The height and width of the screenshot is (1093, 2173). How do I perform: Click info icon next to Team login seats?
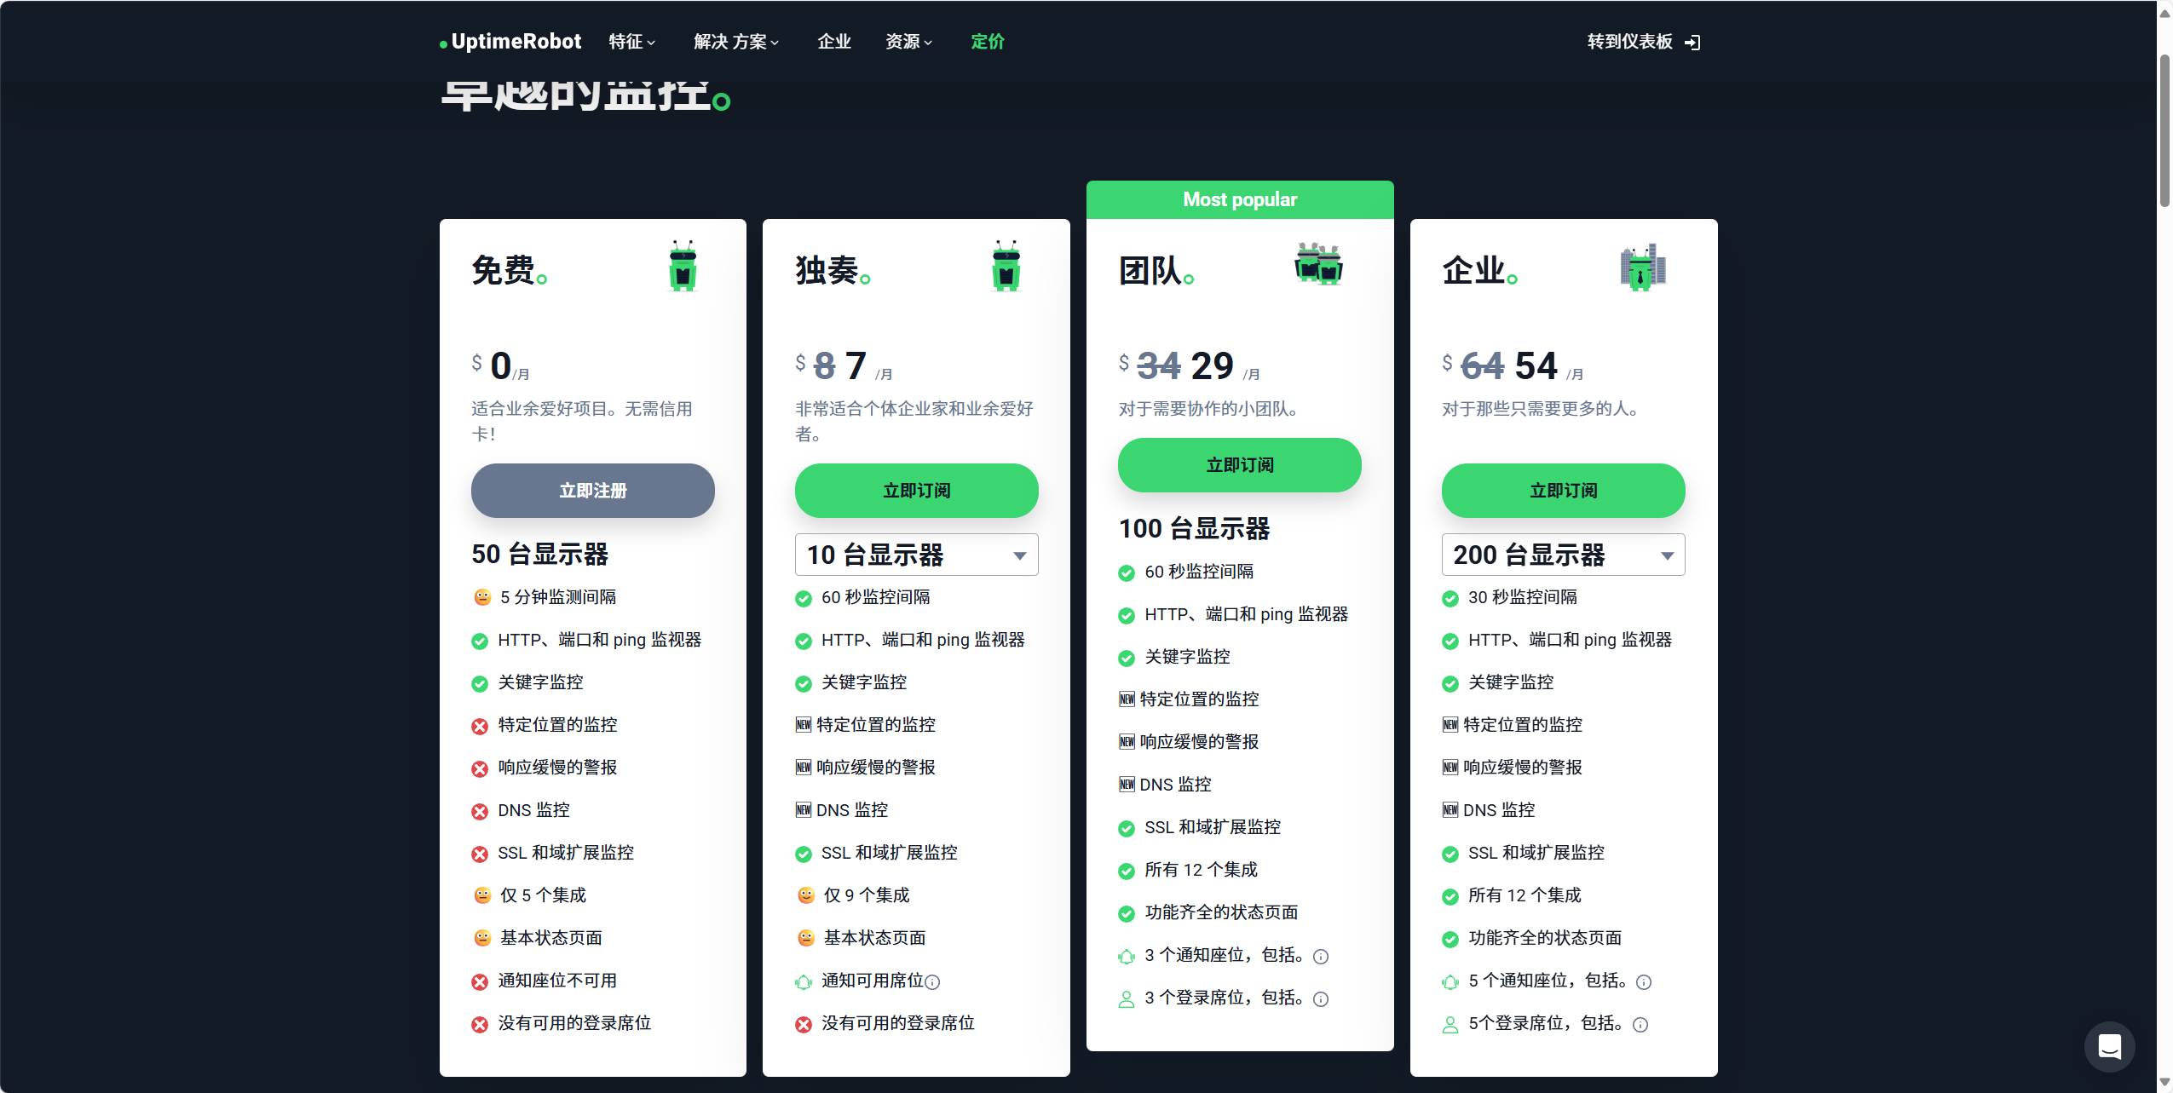pyautogui.click(x=1321, y=999)
